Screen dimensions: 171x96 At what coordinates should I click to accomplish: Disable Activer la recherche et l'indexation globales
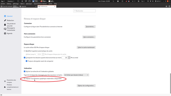click(x=25, y=71)
